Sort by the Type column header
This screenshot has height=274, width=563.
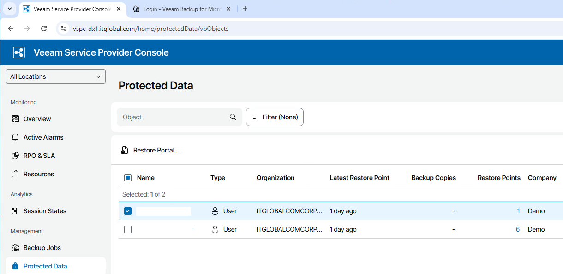pyautogui.click(x=218, y=178)
